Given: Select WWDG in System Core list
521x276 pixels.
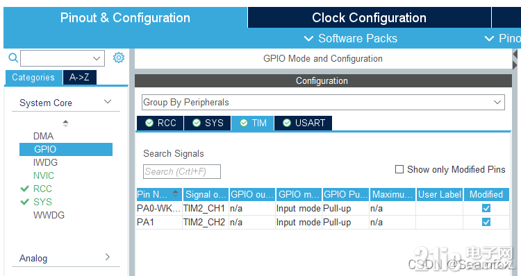Looking at the screenshot, I should click(49, 215).
